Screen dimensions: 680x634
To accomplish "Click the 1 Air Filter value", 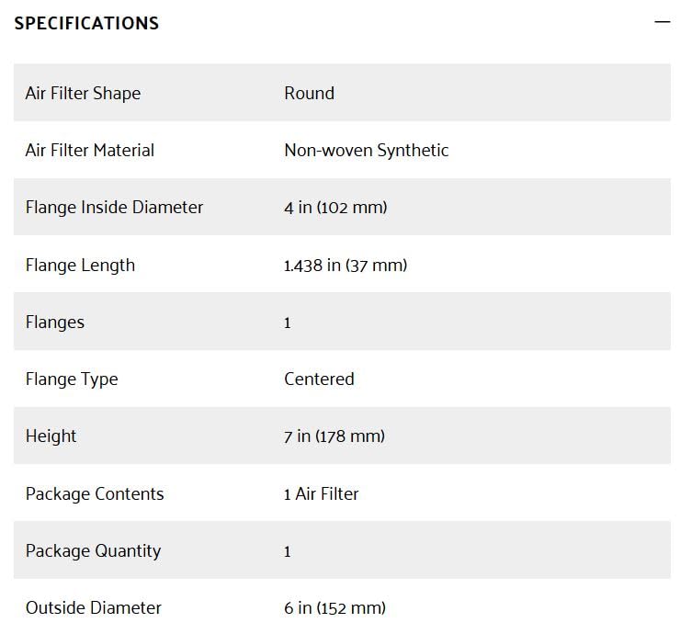I will pyautogui.click(x=321, y=493).
